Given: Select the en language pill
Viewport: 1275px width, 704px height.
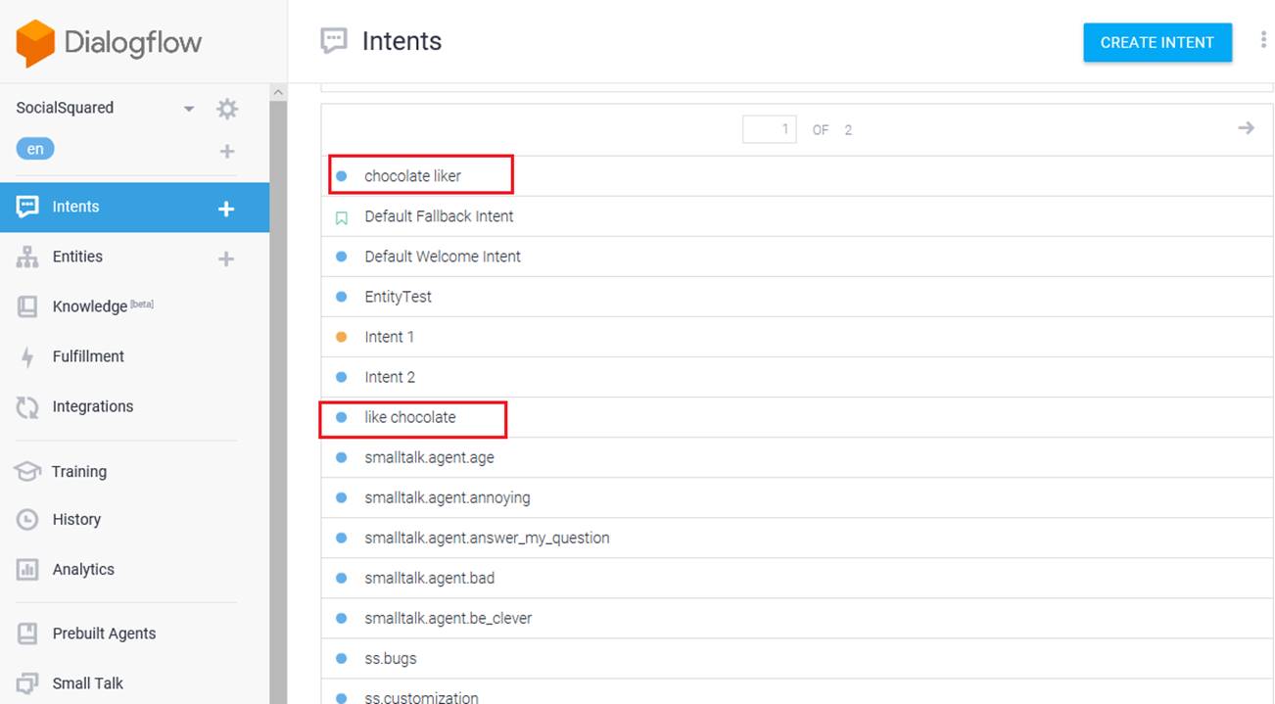Looking at the screenshot, I should [x=35, y=150].
